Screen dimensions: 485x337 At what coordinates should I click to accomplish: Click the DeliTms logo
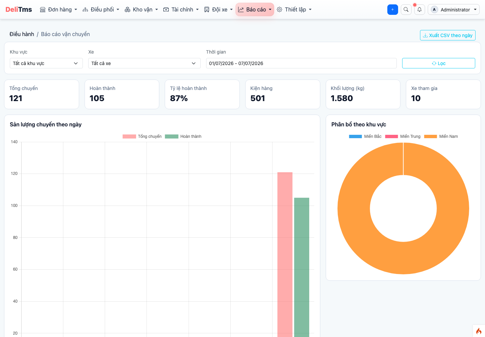pyautogui.click(x=19, y=9)
